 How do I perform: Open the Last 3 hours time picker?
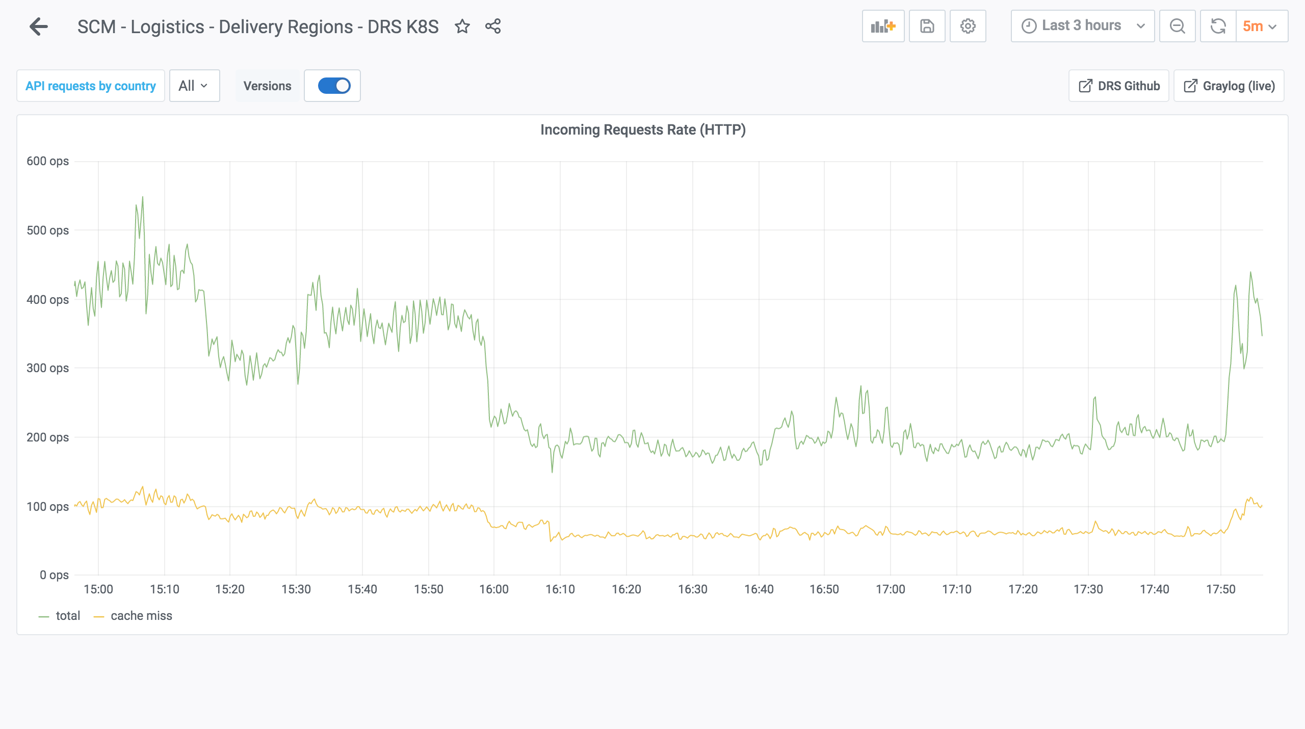[x=1083, y=26]
